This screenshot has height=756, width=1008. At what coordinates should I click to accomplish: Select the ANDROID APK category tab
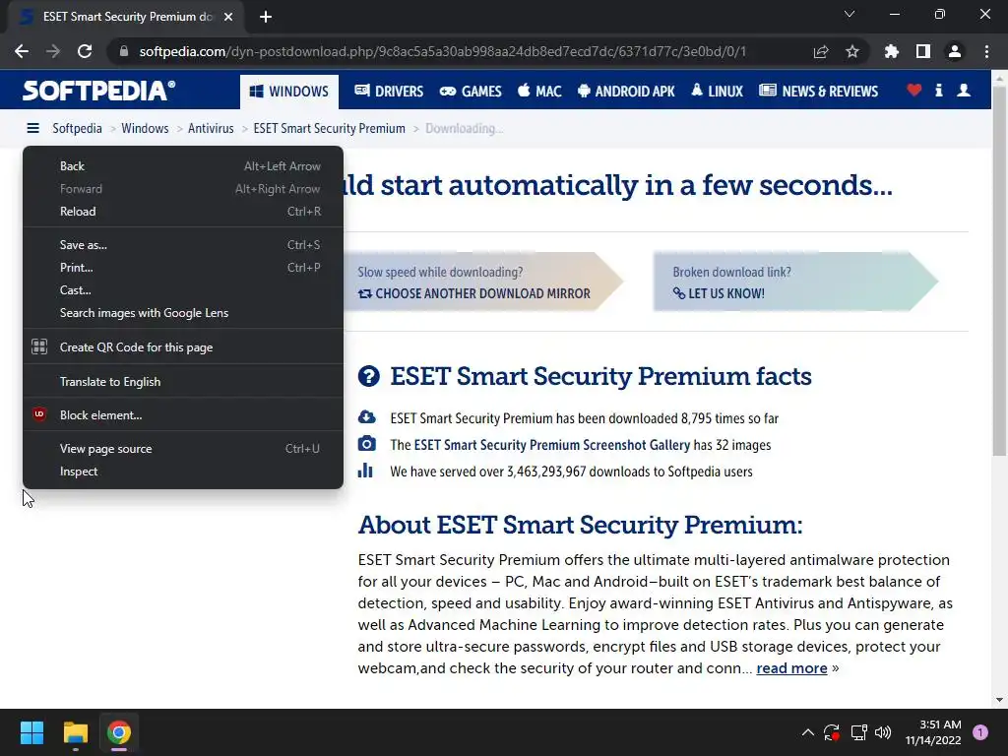point(626,92)
